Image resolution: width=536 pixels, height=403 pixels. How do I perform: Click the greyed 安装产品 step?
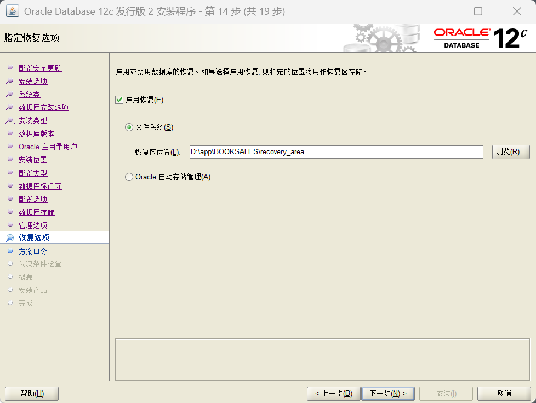pos(33,290)
